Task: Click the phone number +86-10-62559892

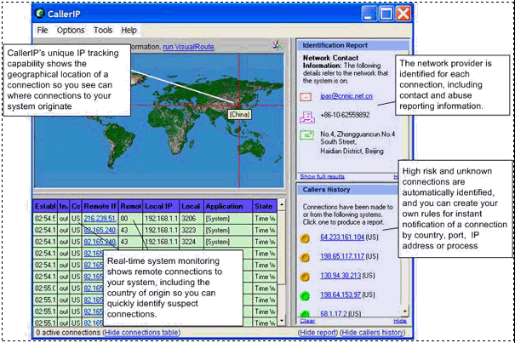Action: [345, 115]
